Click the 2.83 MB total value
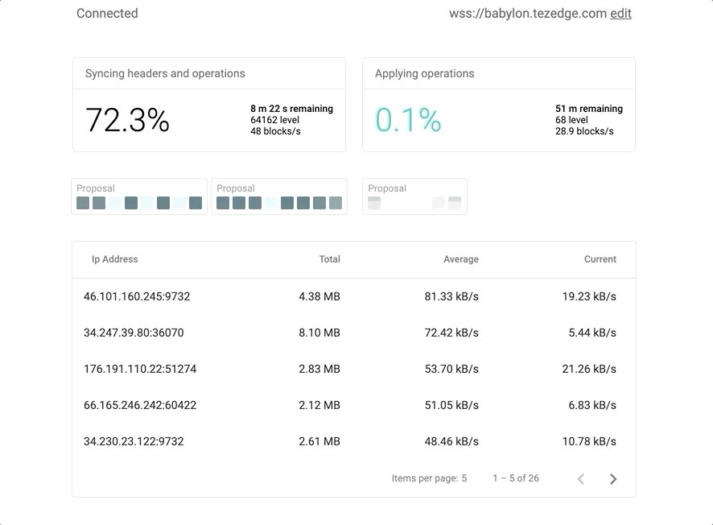This screenshot has width=713, height=525. [x=319, y=369]
